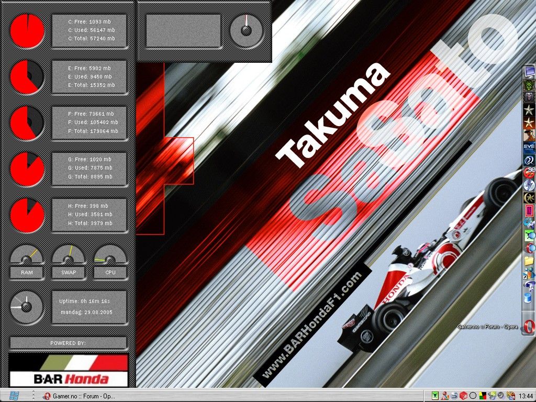Click the RAM usage dial gauge
The width and height of the screenshot is (536, 402).
coord(27,254)
